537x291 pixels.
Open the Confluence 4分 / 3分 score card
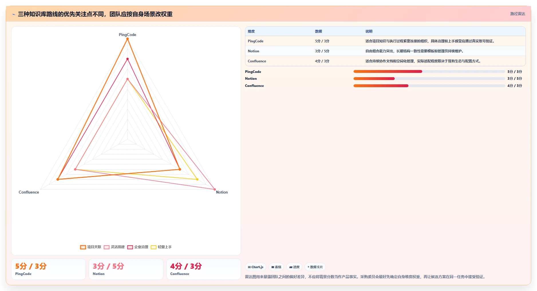204,269
